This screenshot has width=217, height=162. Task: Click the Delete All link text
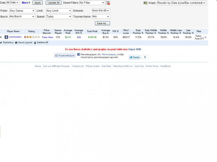pyautogui.click(x=42, y=43)
